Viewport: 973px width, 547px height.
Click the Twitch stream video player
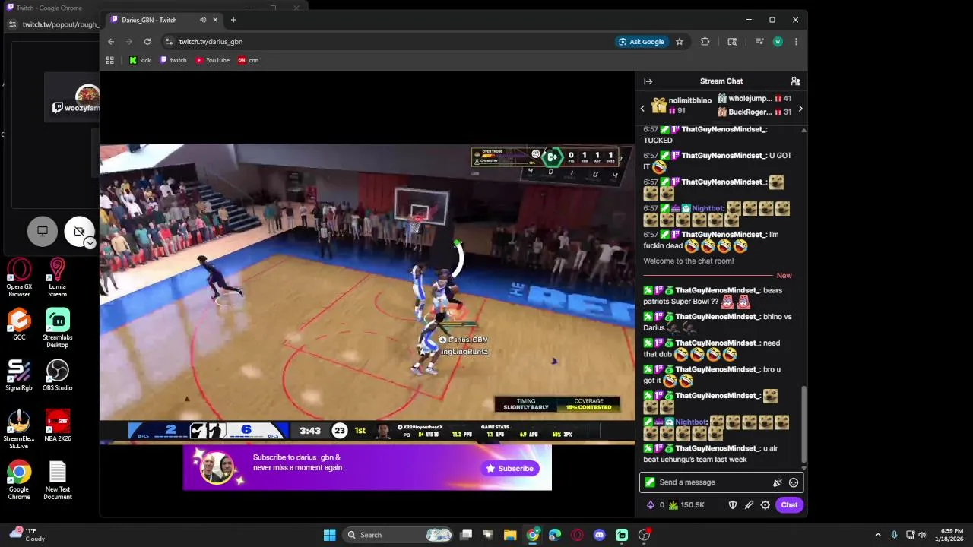point(367,293)
